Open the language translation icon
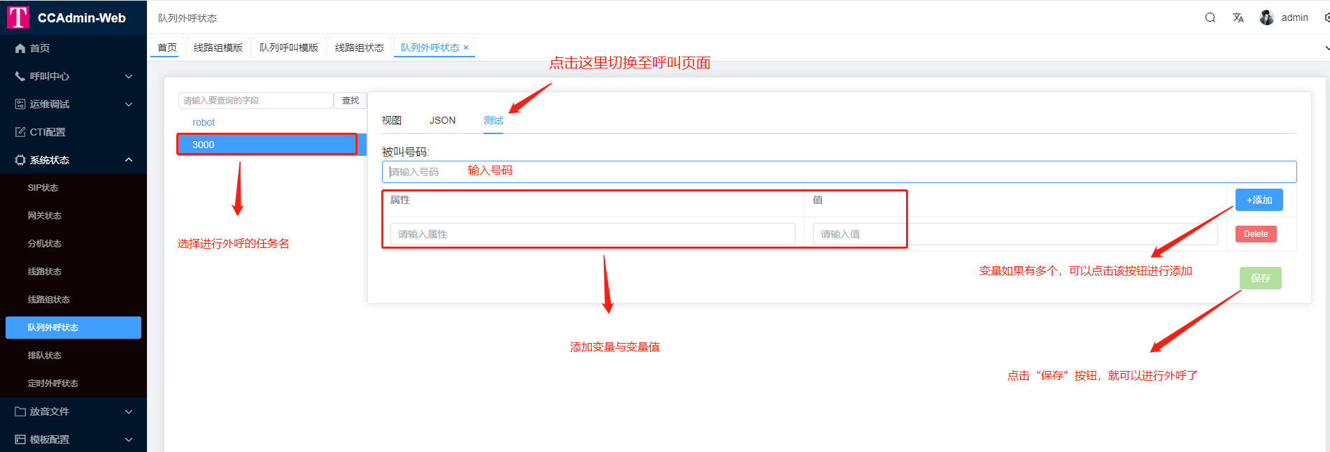1330x452 pixels. (x=1238, y=17)
